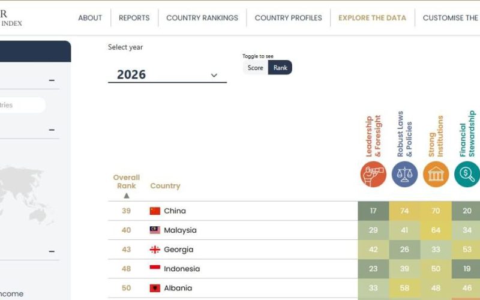The width and height of the screenshot is (480, 300).
Task: Click the Georgia flag icon
Action: 155,250
